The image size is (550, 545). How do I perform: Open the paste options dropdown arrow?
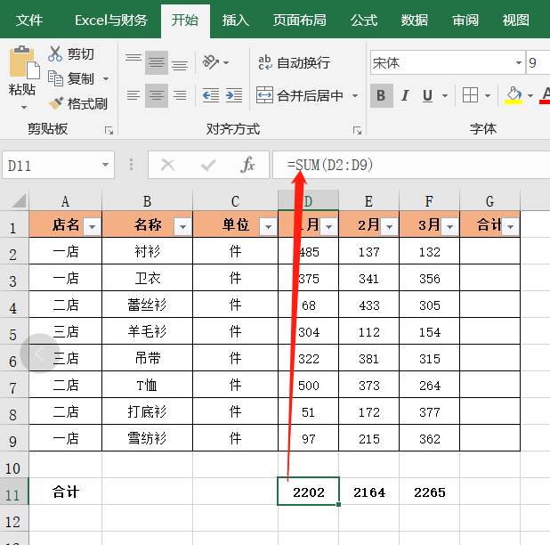click(24, 107)
